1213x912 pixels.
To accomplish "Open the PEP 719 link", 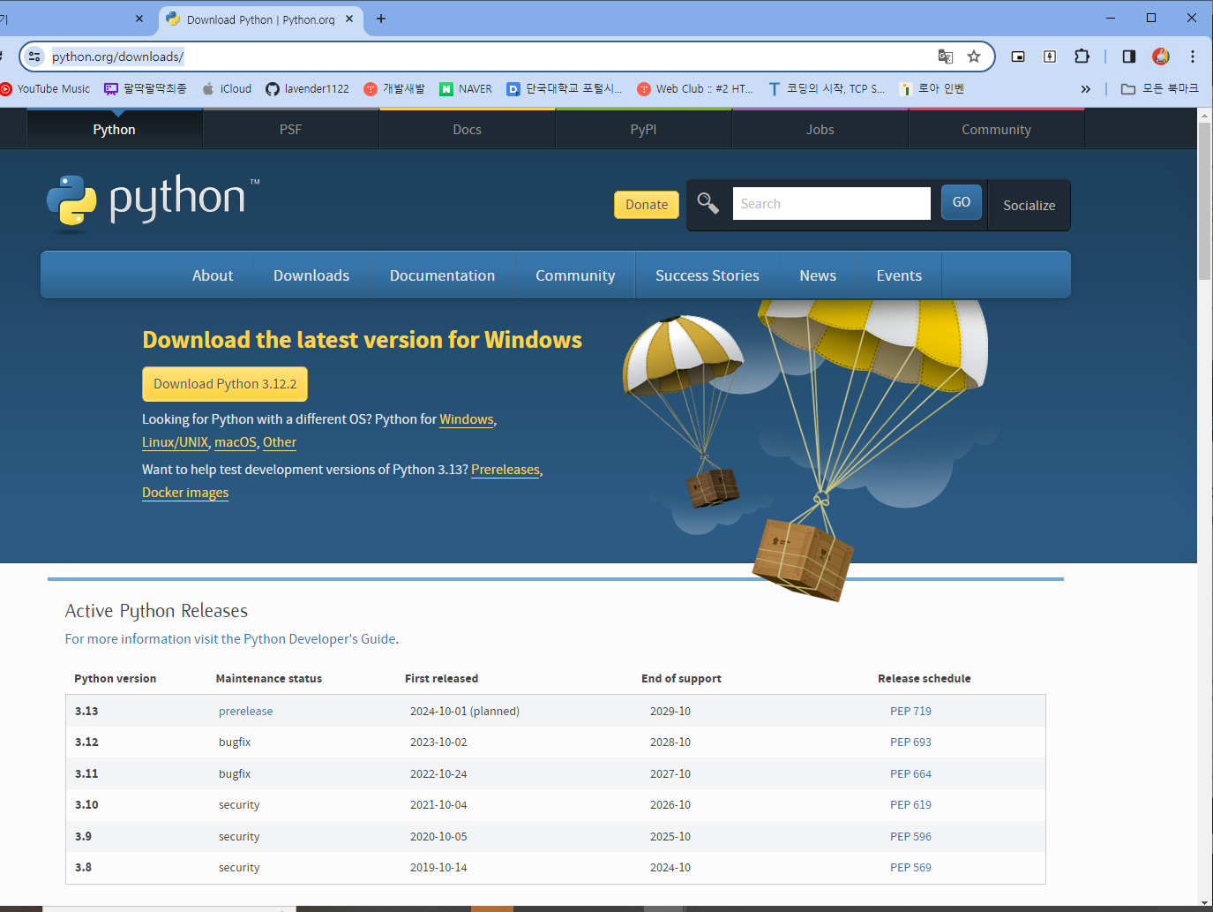I will click(x=910, y=711).
